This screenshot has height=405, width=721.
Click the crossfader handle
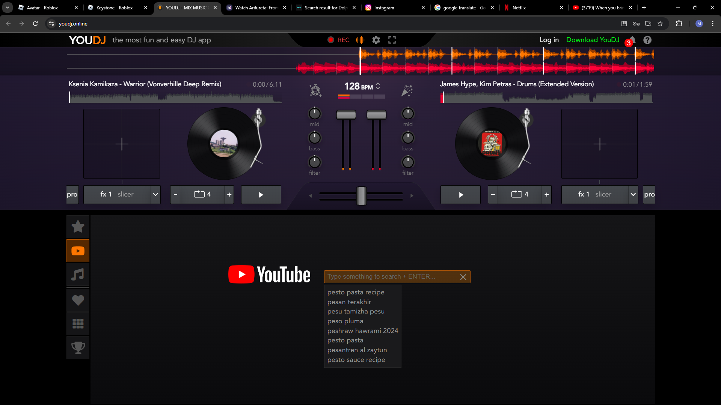tap(361, 196)
